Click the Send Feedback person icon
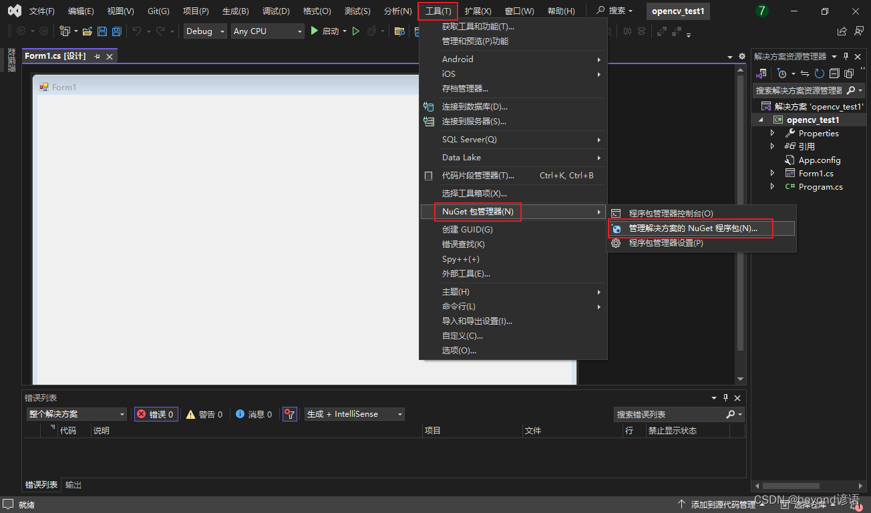 tap(858, 31)
